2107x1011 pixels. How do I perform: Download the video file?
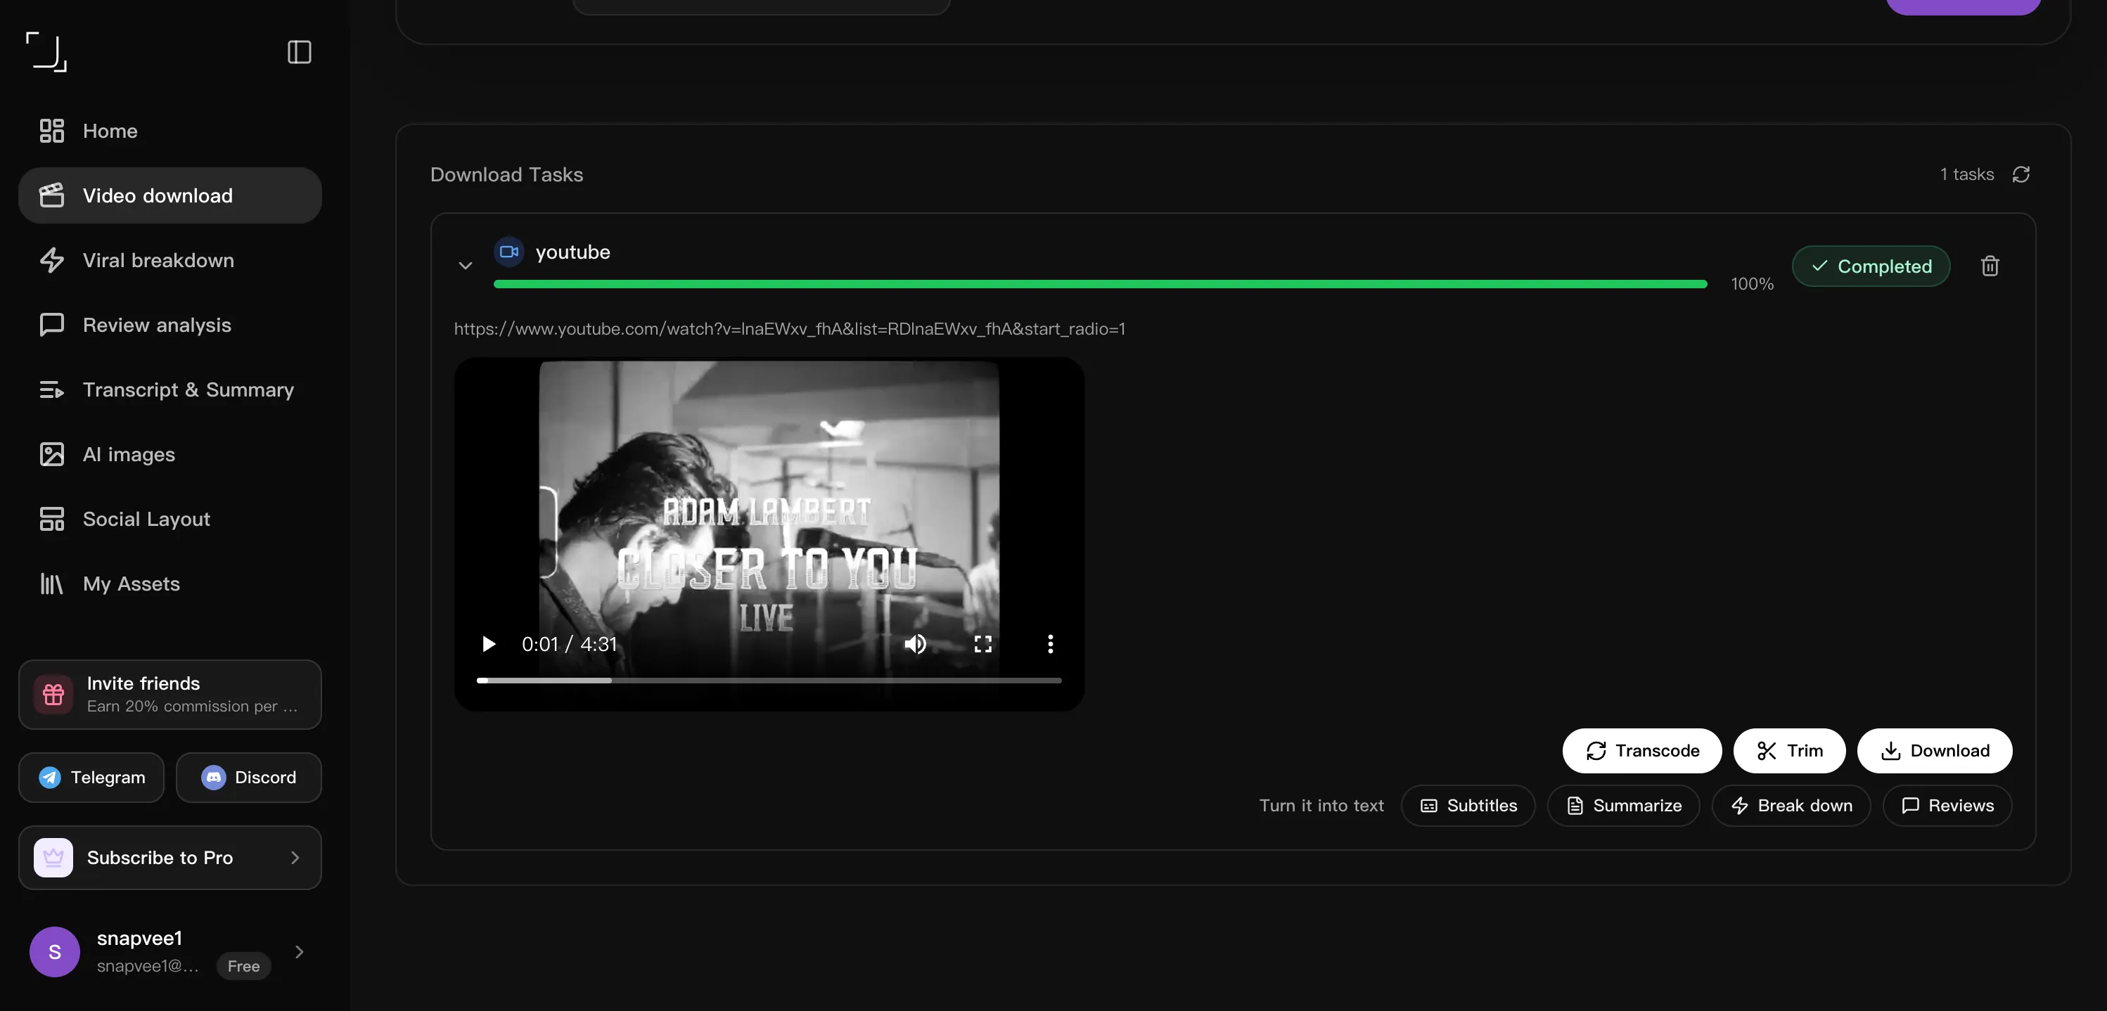(1935, 751)
